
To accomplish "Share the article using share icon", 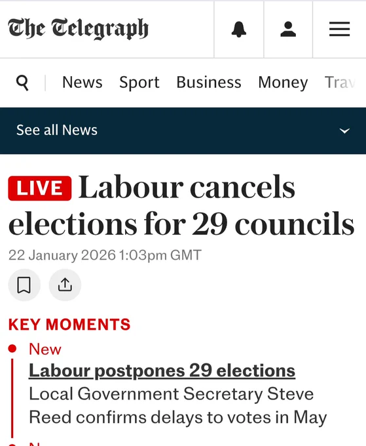I will [x=65, y=285].
